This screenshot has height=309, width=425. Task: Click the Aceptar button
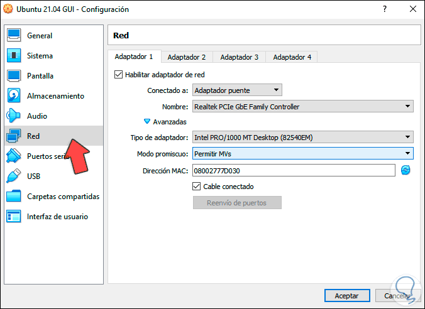click(346, 295)
